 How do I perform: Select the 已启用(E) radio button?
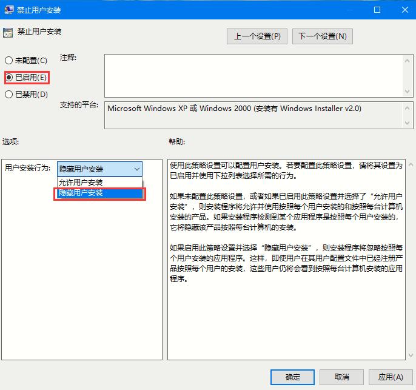[x=8, y=78]
